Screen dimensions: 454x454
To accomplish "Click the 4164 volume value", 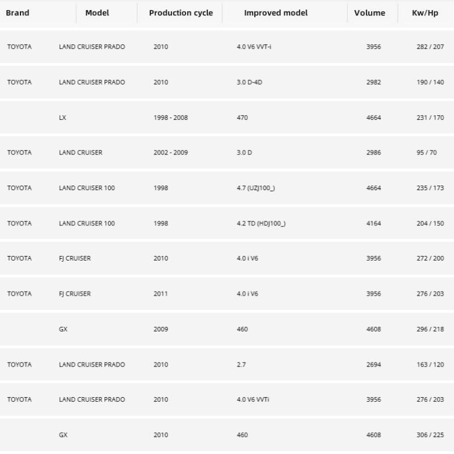I will 373,224.
